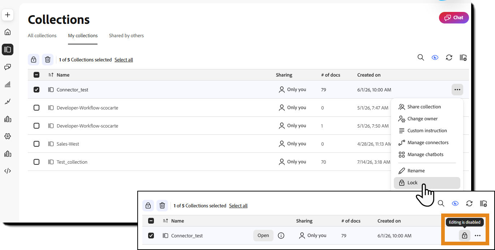Click the trash icon in inset toolbar

(x=162, y=206)
